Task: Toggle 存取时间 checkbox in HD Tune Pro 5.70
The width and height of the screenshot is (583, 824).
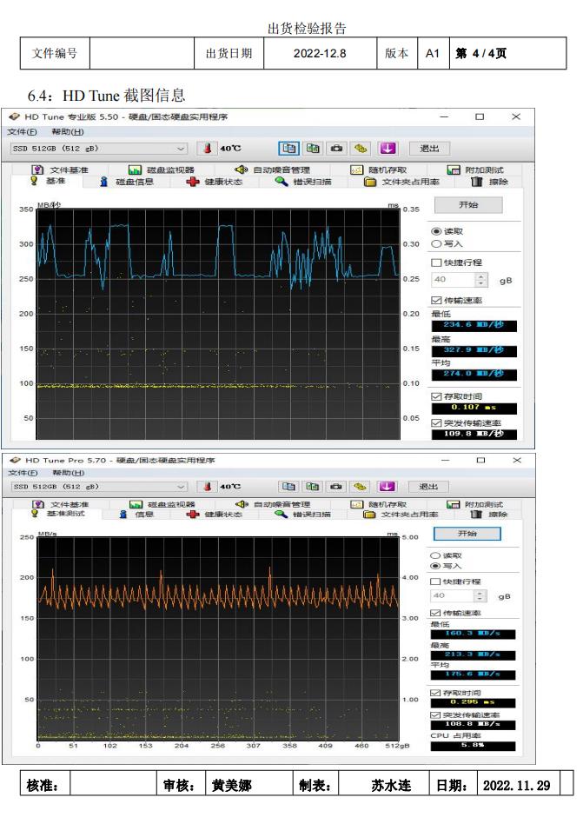Action: click(435, 693)
